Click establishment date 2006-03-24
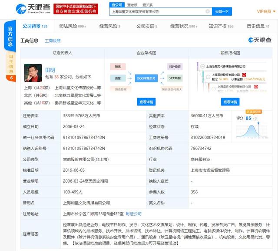 [x=74, y=127]
